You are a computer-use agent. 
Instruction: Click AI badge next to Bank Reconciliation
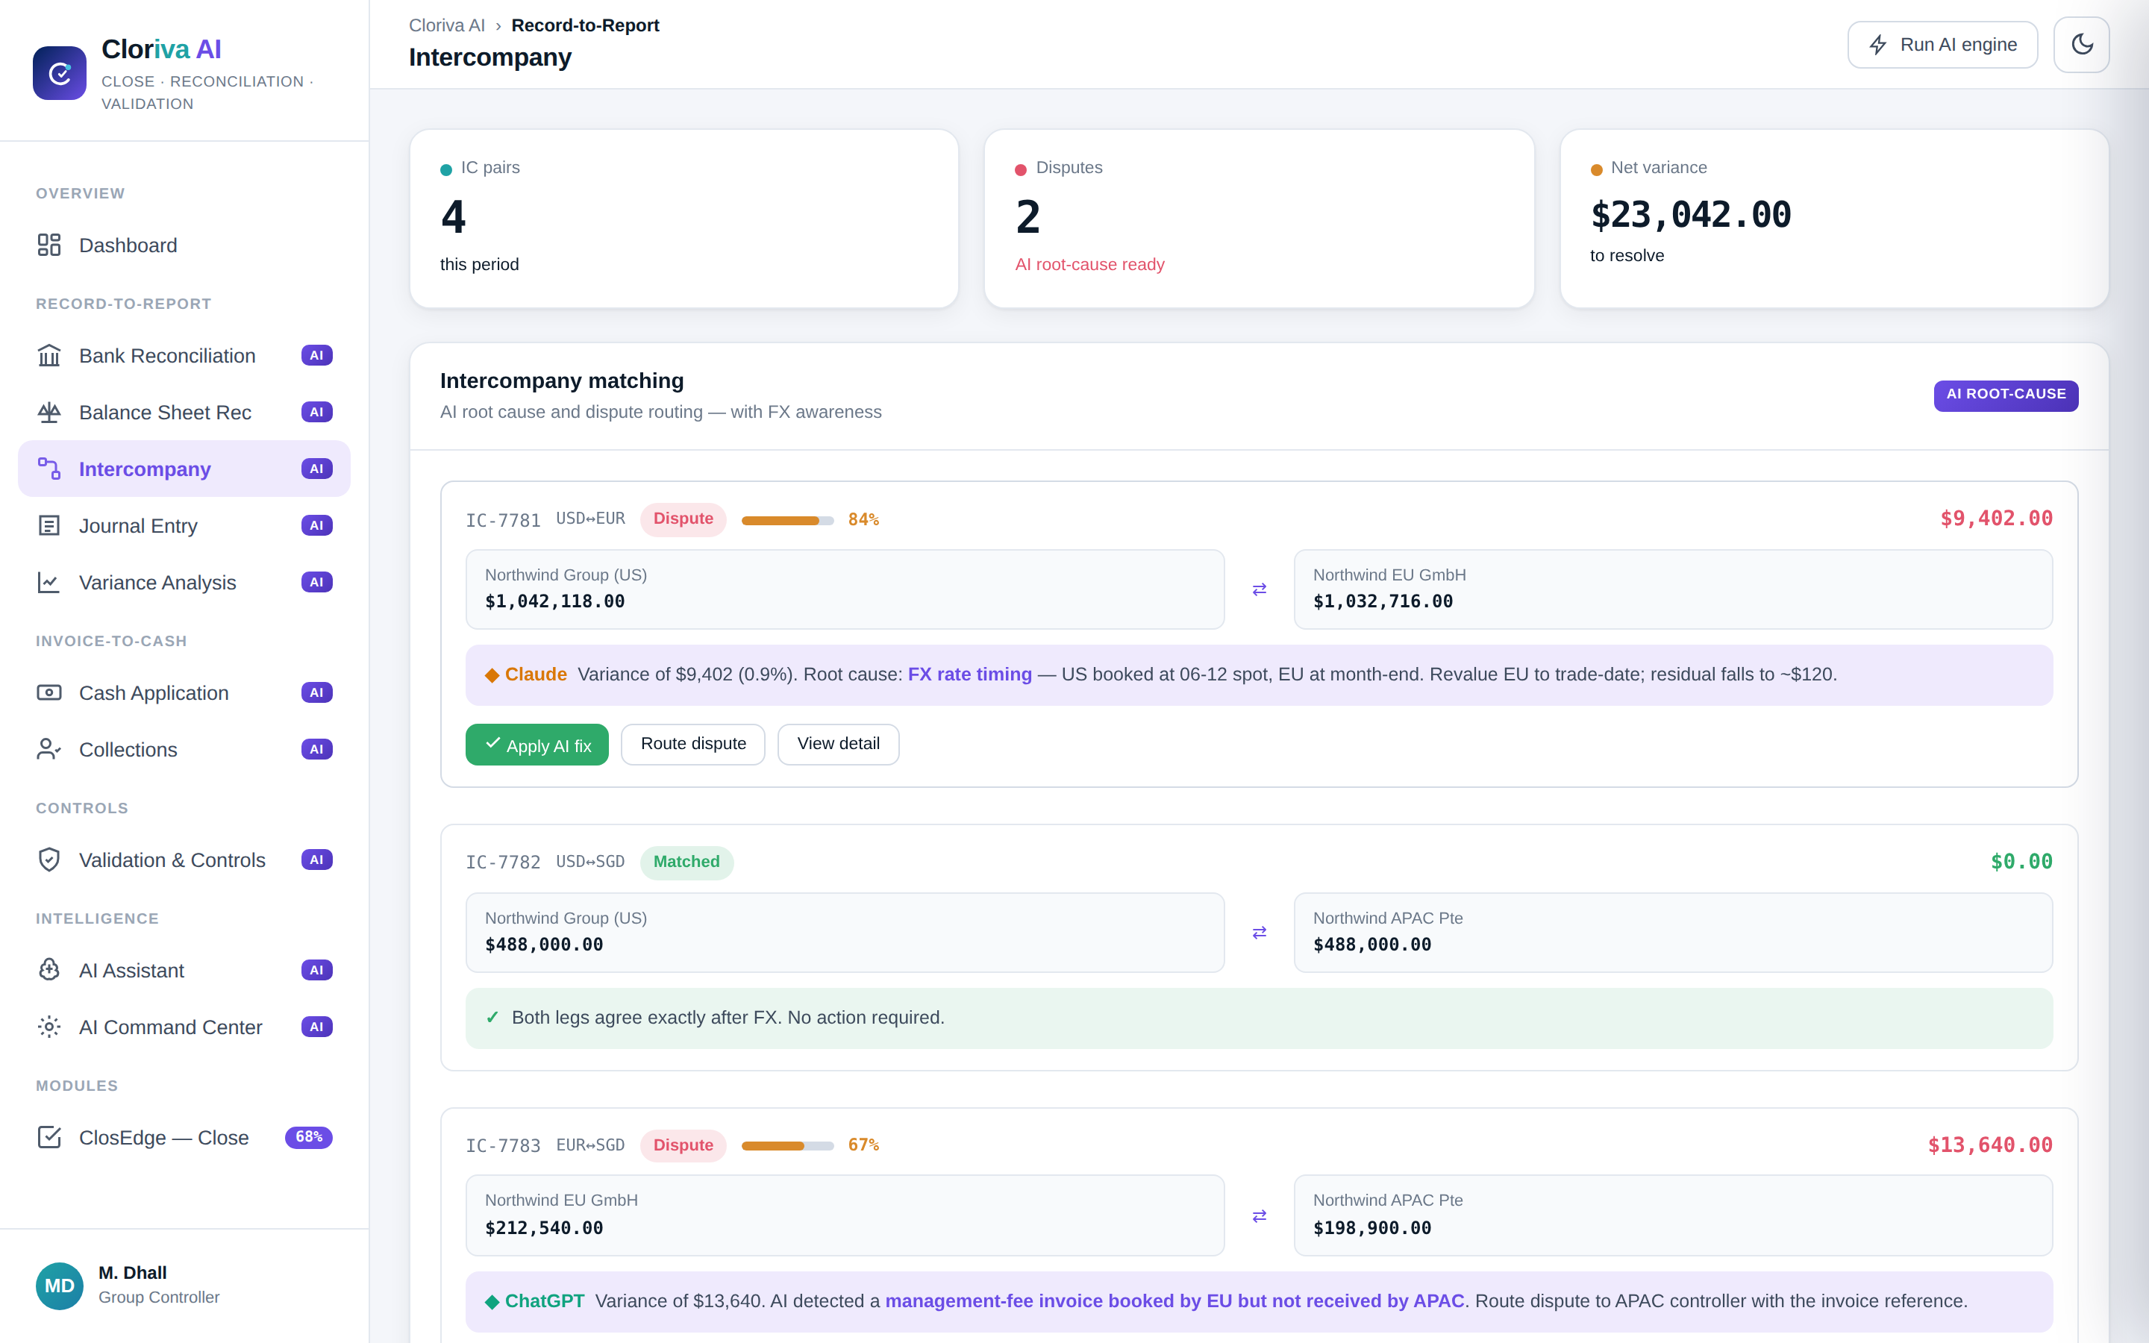click(x=316, y=355)
